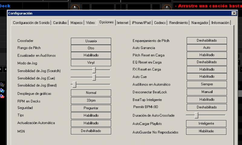Screen dimensions: 242x145
Task: Open the Rendimiento tab
Action: pos(178,23)
